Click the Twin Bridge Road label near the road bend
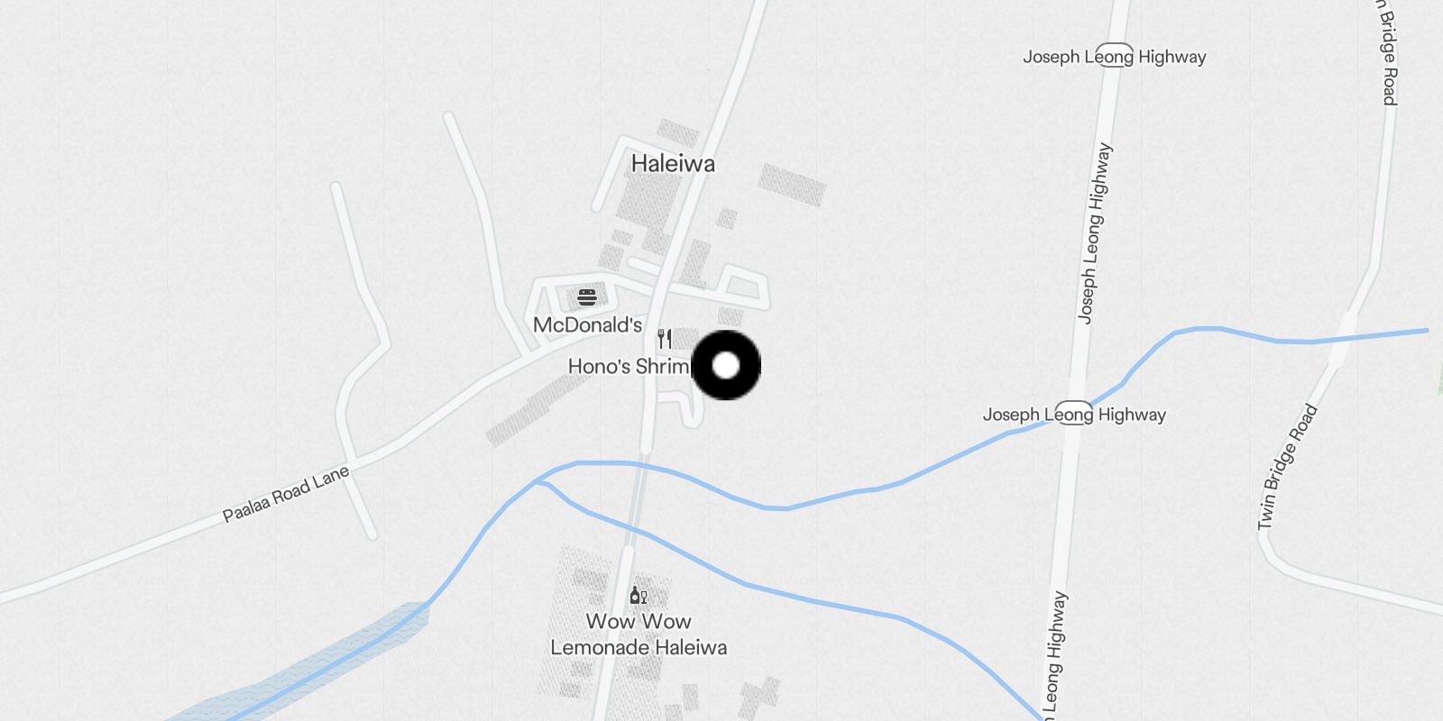The image size is (1443, 721). (1287, 467)
